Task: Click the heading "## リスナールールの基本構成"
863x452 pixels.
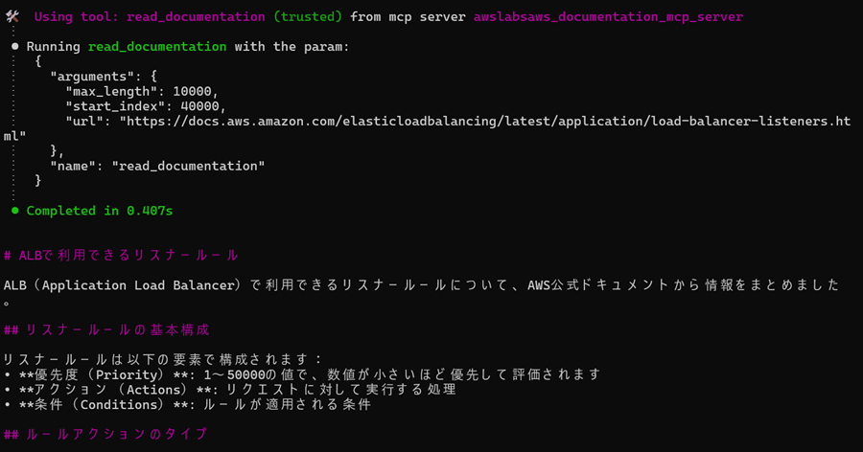Action: 106,330
